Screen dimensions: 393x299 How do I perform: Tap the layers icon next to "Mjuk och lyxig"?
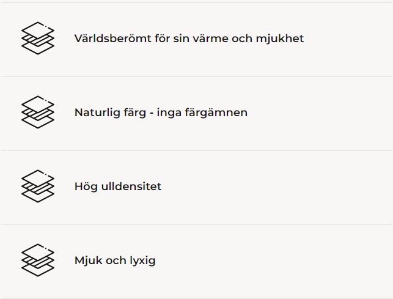38,260
